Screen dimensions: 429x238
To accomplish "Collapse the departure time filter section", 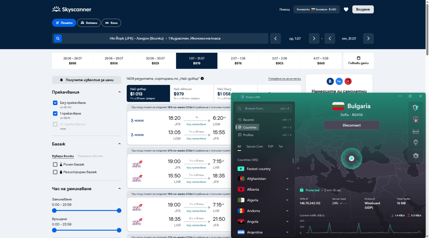I will pos(119,189).
